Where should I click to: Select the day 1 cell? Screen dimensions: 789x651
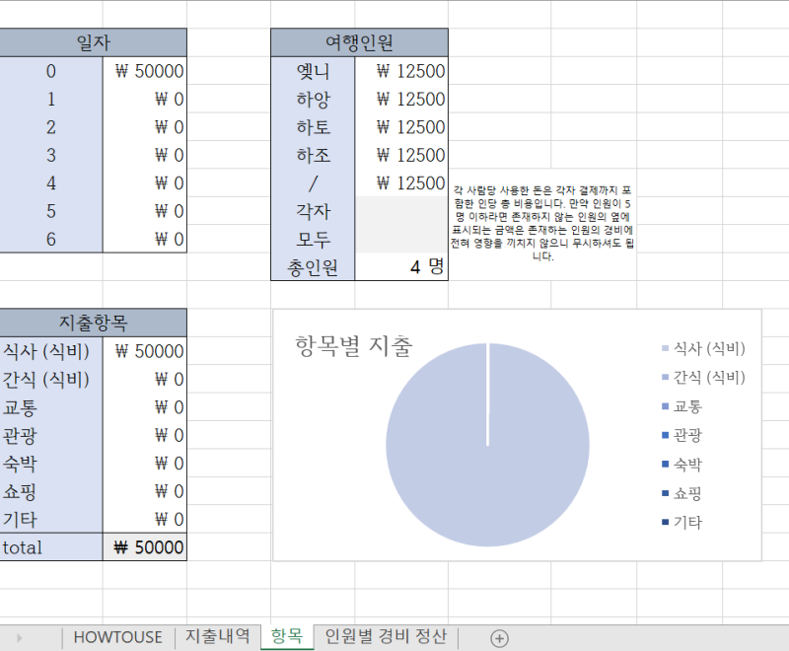pos(51,99)
